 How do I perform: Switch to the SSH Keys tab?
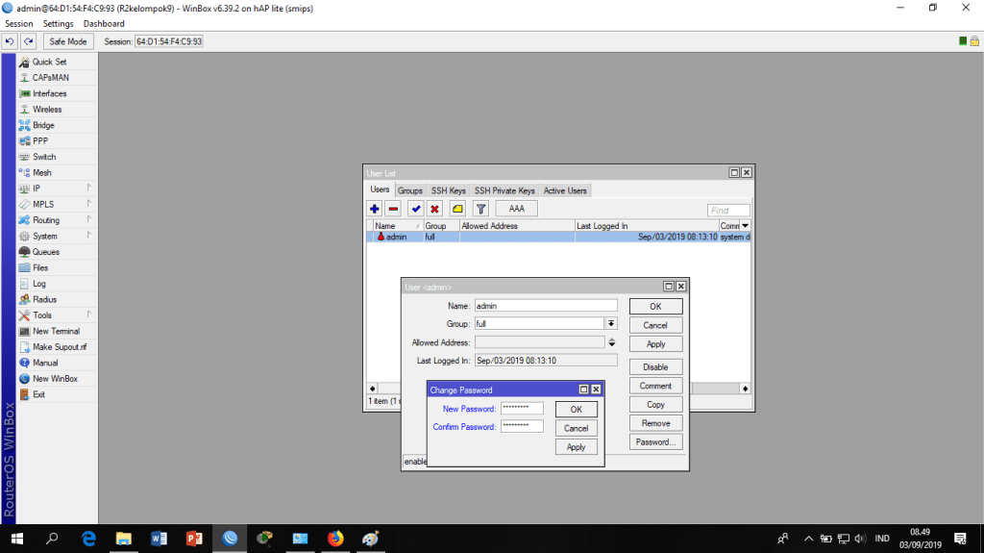coord(448,190)
